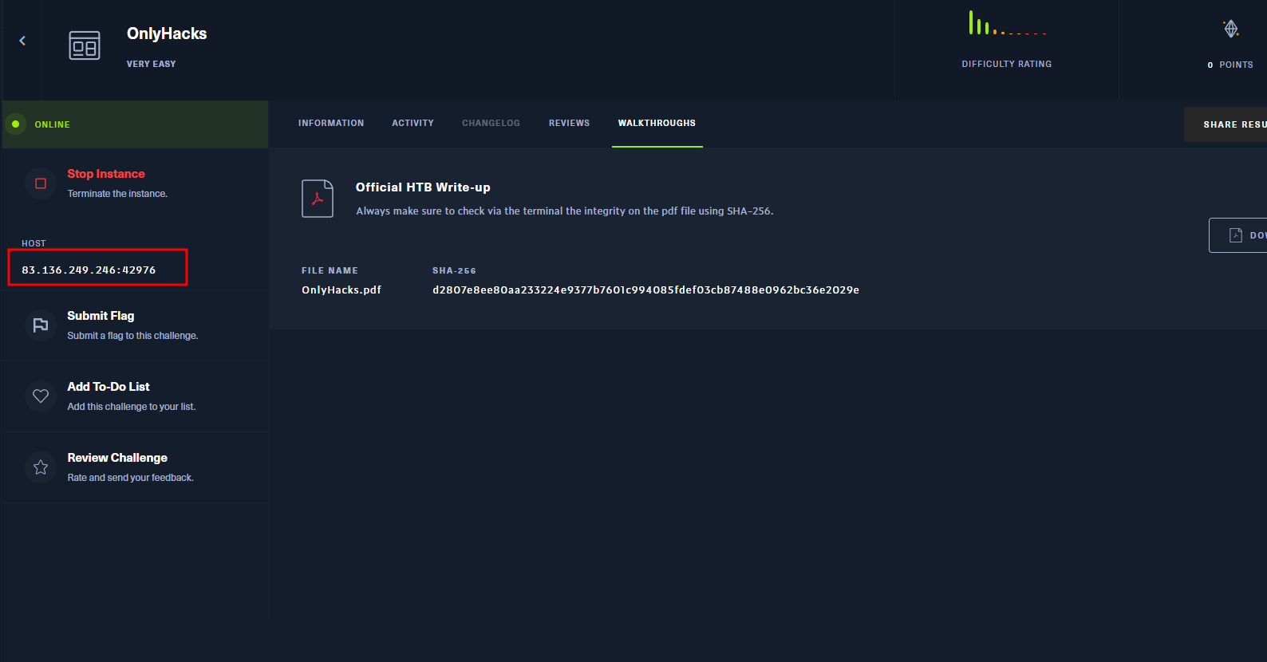Viewport: 1267px width, 662px height.
Task: Open the Changelog tab
Action: point(491,123)
